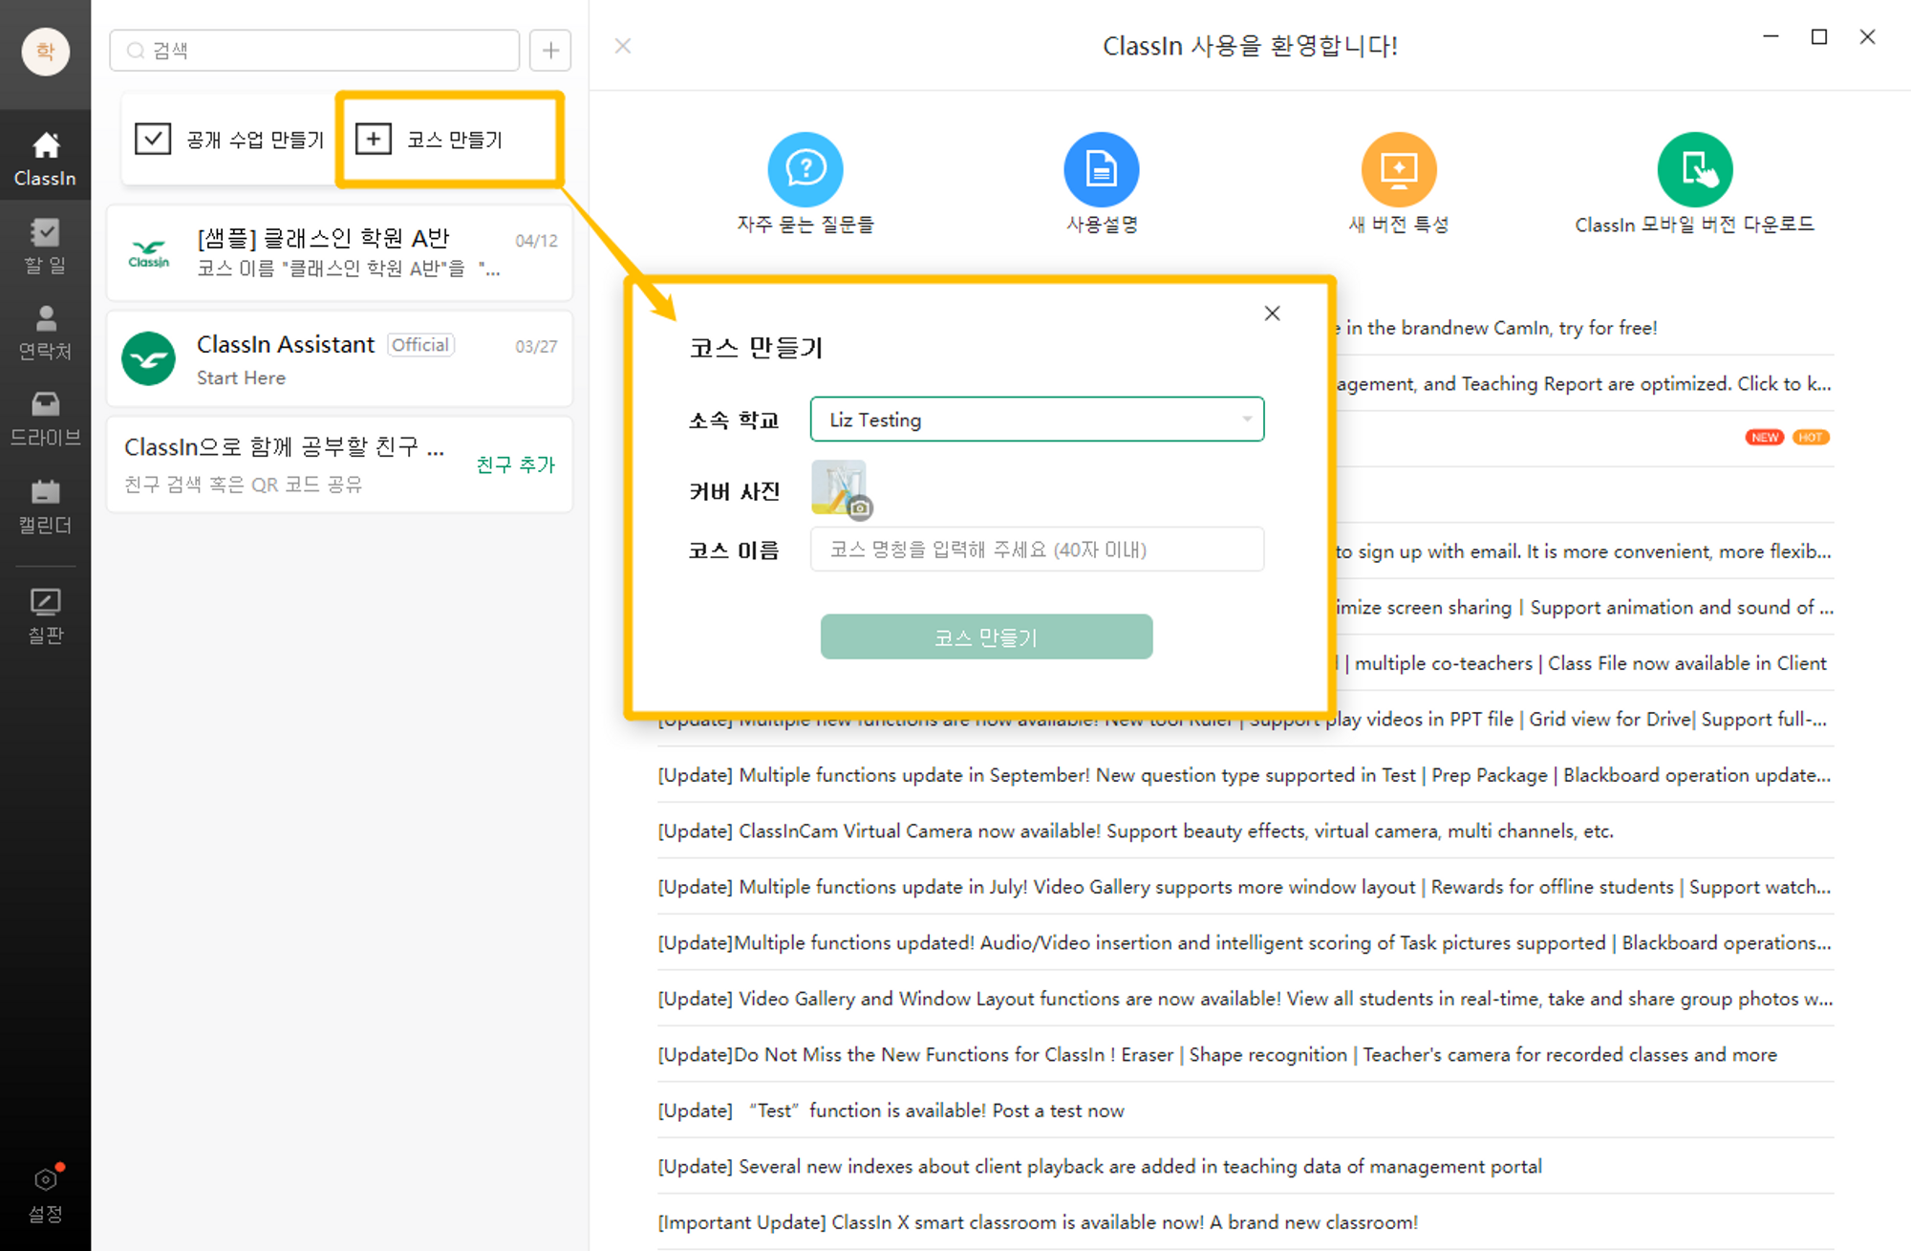Open the 드라이브 drive sidebar section
This screenshot has width=1911, height=1251.
(x=45, y=419)
